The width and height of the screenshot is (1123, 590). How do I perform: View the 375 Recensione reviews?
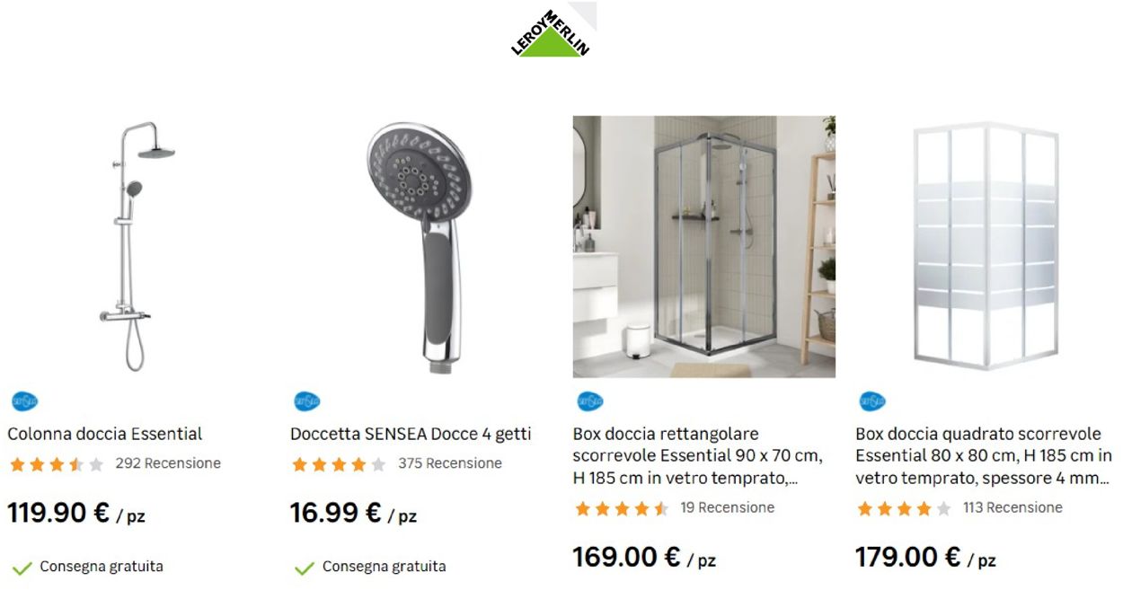click(x=450, y=463)
